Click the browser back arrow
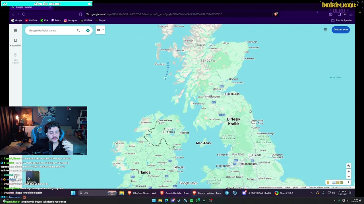The width and height of the screenshot is (364, 204). coord(13,14)
